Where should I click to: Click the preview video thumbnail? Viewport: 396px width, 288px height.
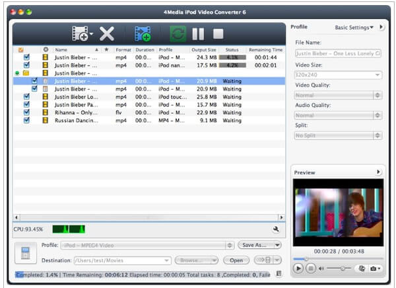pyautogui.click(x=338, y=213)
